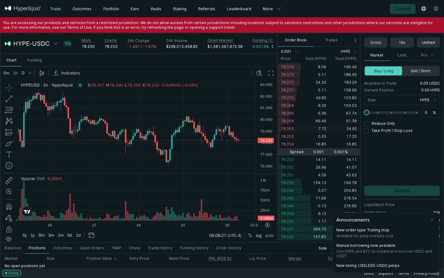Expand the Pro order type dropdown
The image size is (444, 278).
[x=427, y=55]
